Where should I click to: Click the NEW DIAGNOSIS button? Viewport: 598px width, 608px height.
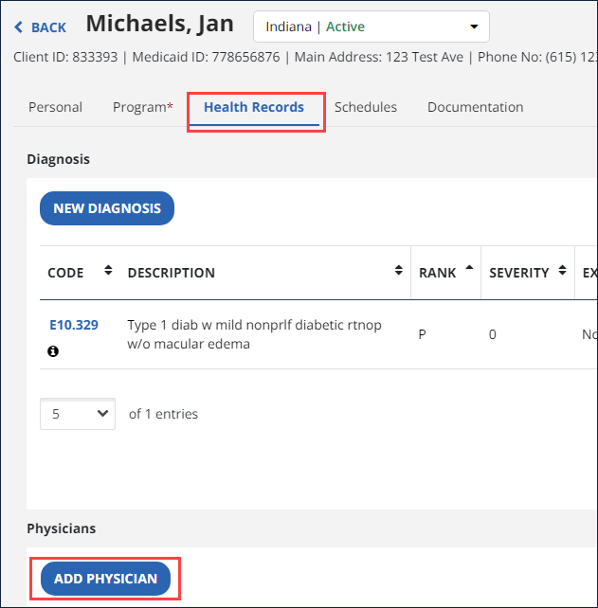pyautogui.click(x=107, y=208)
